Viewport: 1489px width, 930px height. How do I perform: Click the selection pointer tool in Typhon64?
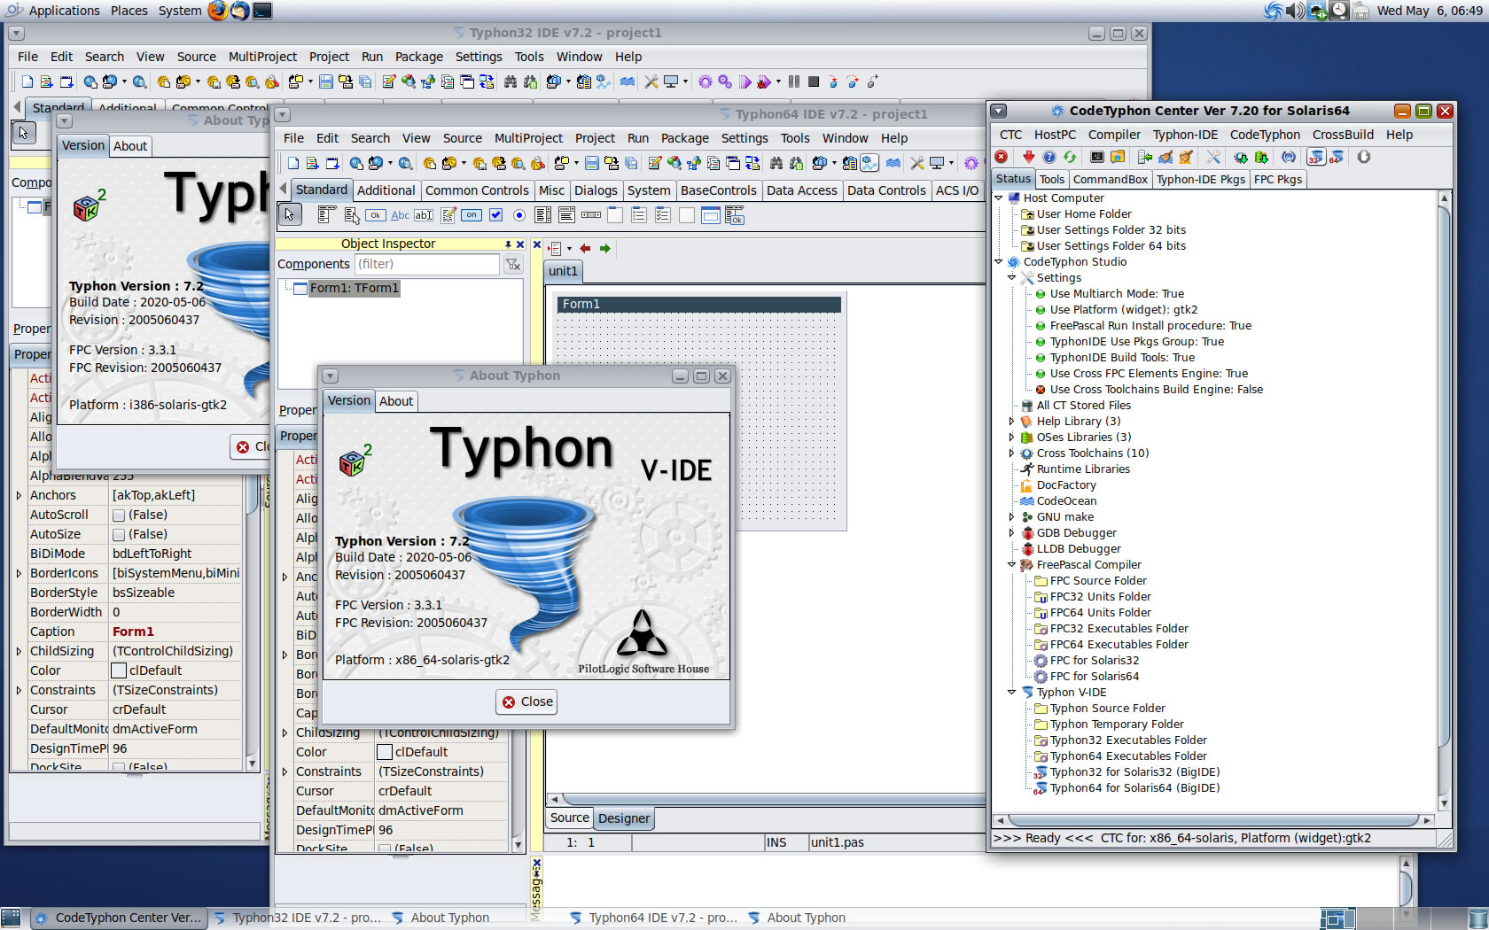tap(289, 214)
